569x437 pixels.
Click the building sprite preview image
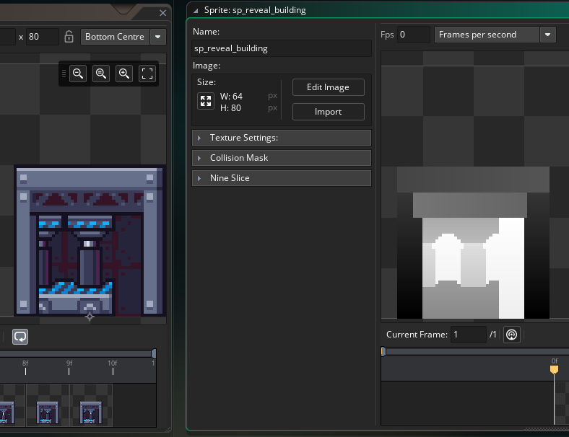coord(90,241)
